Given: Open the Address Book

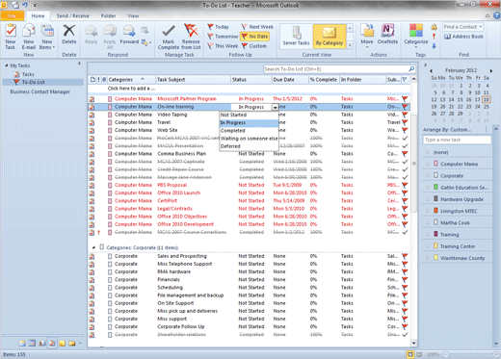Looking at the screenshot, I should 463,37.
